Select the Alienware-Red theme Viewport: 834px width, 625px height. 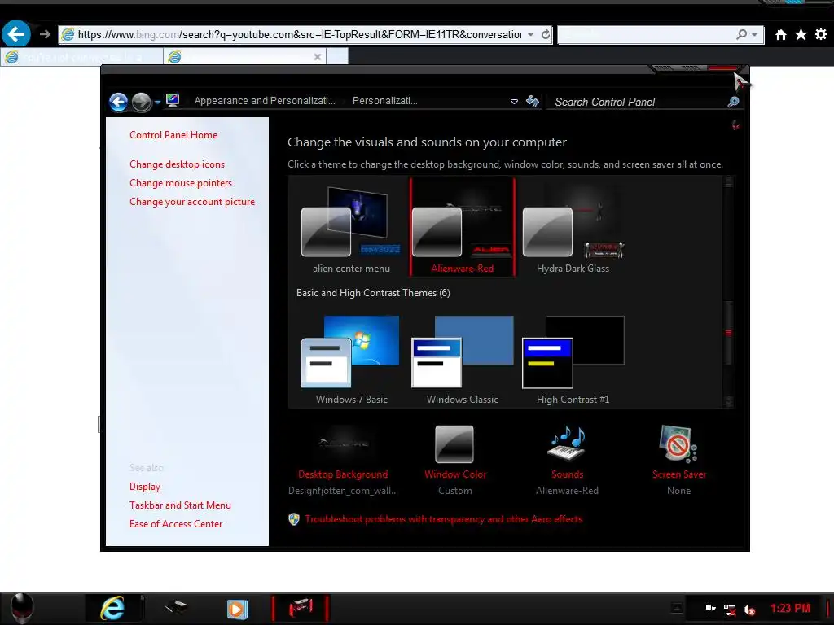click(462, 227)
